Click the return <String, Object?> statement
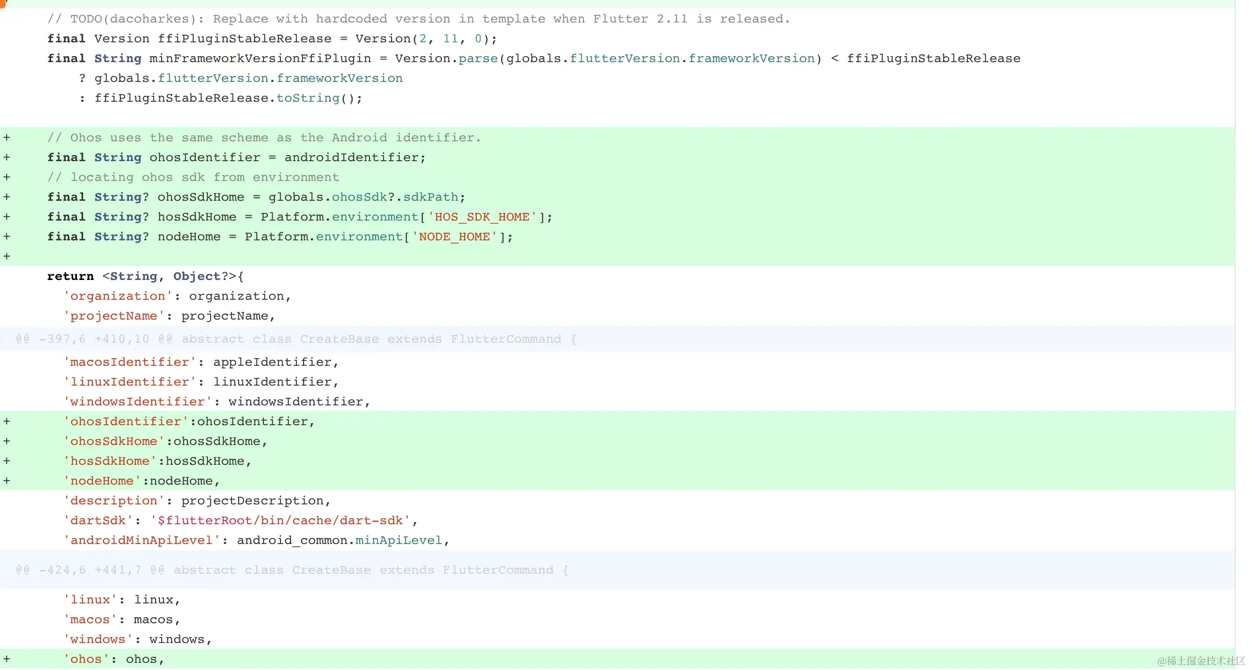Screen dimensions: 1249x670 (145, 277)
